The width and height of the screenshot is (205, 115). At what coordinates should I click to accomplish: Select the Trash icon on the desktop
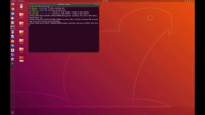[21, 7]
